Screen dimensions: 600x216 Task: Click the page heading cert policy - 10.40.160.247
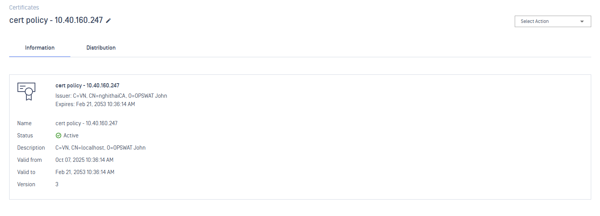[x=56, y=20]
